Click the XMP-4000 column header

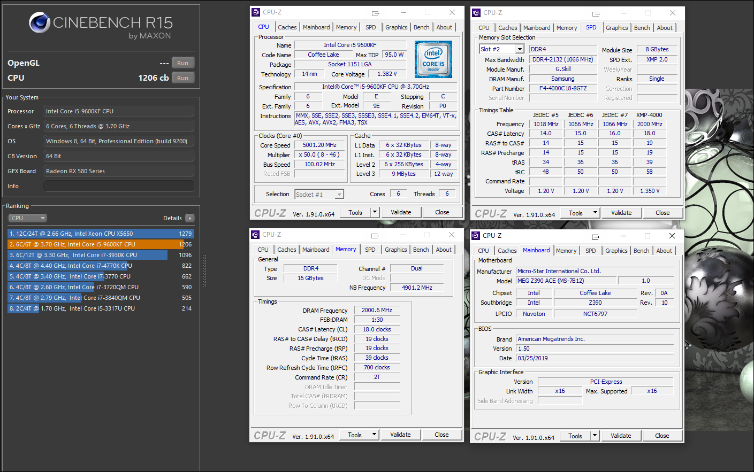coord(649,115)
